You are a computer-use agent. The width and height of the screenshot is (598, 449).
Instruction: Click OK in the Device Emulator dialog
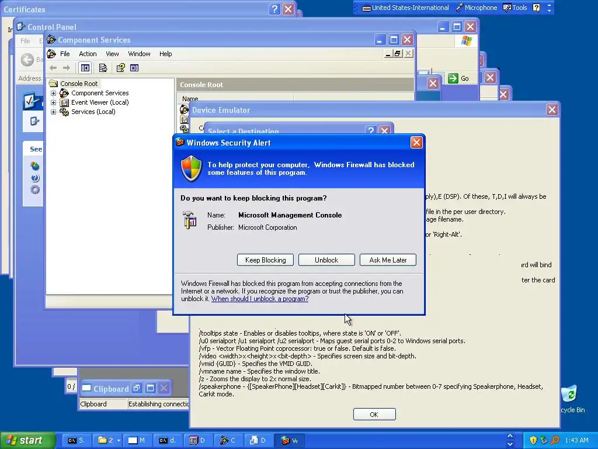coord(374,415)
